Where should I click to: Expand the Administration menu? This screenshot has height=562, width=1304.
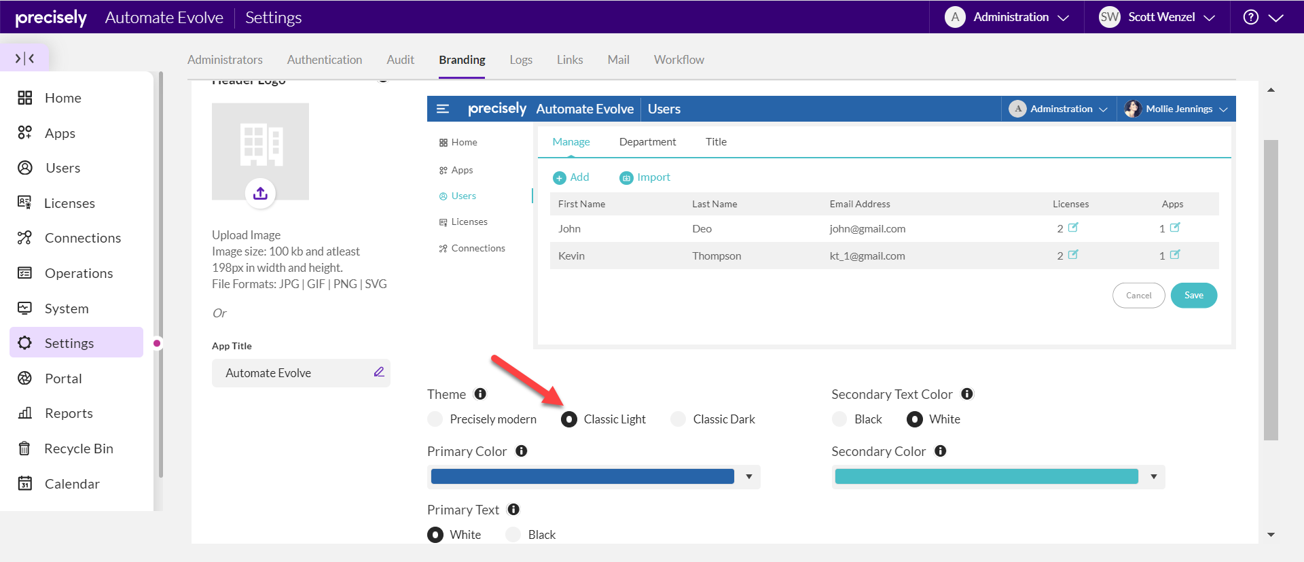coord(1007,17)
